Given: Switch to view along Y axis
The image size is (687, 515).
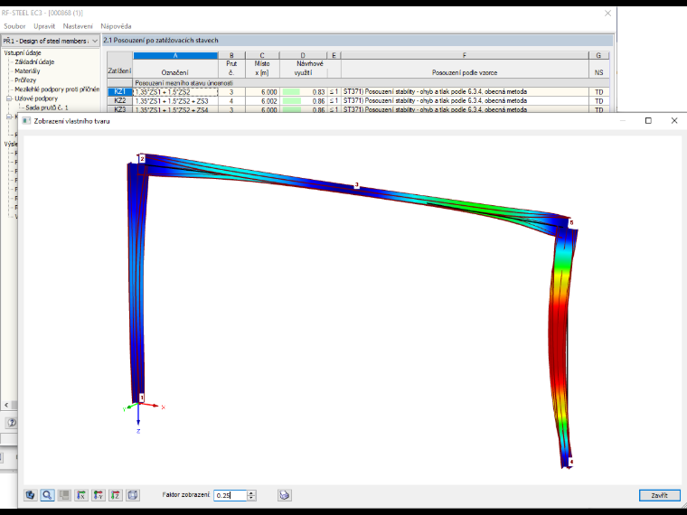Looking at the screenshot, I should (99, 495).
